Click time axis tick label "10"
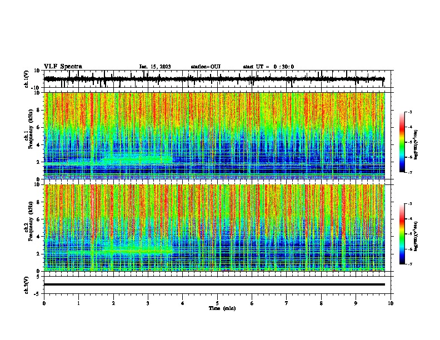 pyautogui.click(x=391, y=303)
